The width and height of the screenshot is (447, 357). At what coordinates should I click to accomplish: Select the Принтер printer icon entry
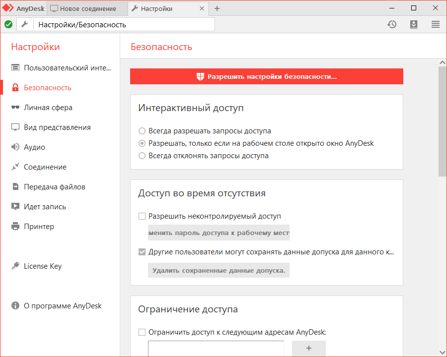pos(39,227)
